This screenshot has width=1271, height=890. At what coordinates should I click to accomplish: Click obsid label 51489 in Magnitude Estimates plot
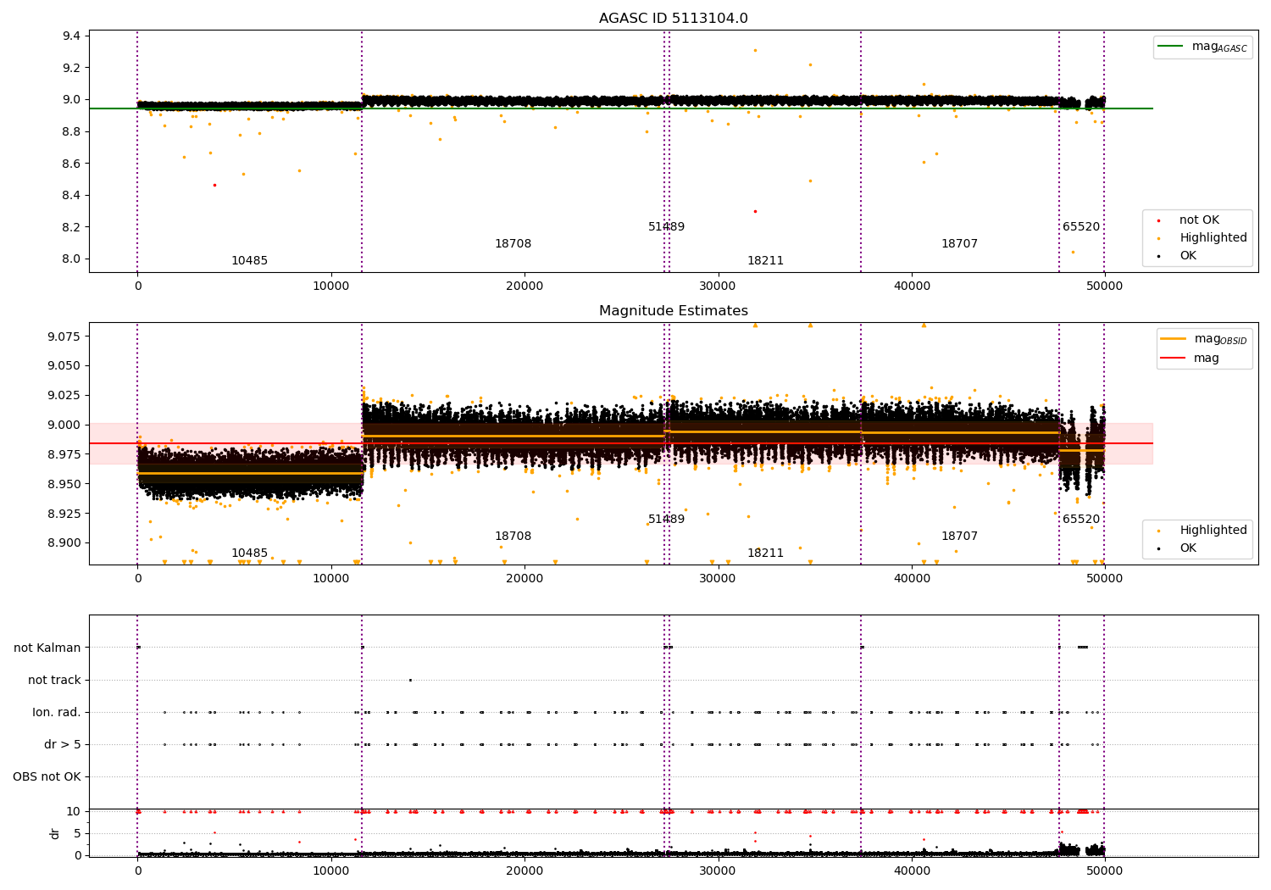pos(666,520)
